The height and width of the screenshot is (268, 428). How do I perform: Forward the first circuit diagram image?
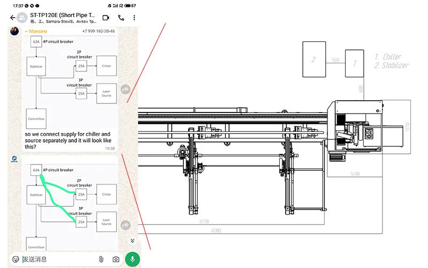pyautogui.click(x=125, y=90)
